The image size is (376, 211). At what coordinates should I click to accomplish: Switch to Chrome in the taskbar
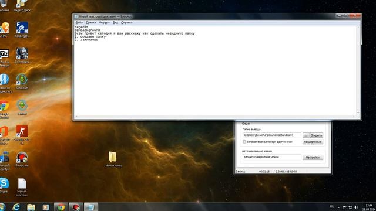(61, 207)
